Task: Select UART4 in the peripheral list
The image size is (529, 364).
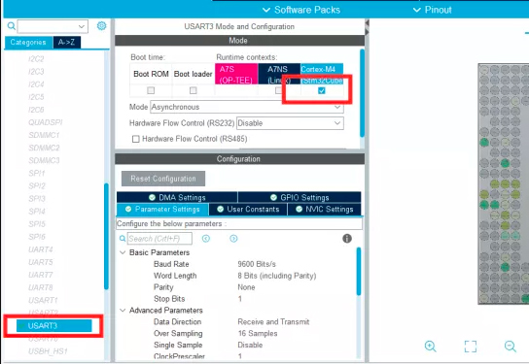Action: (41, 249)
